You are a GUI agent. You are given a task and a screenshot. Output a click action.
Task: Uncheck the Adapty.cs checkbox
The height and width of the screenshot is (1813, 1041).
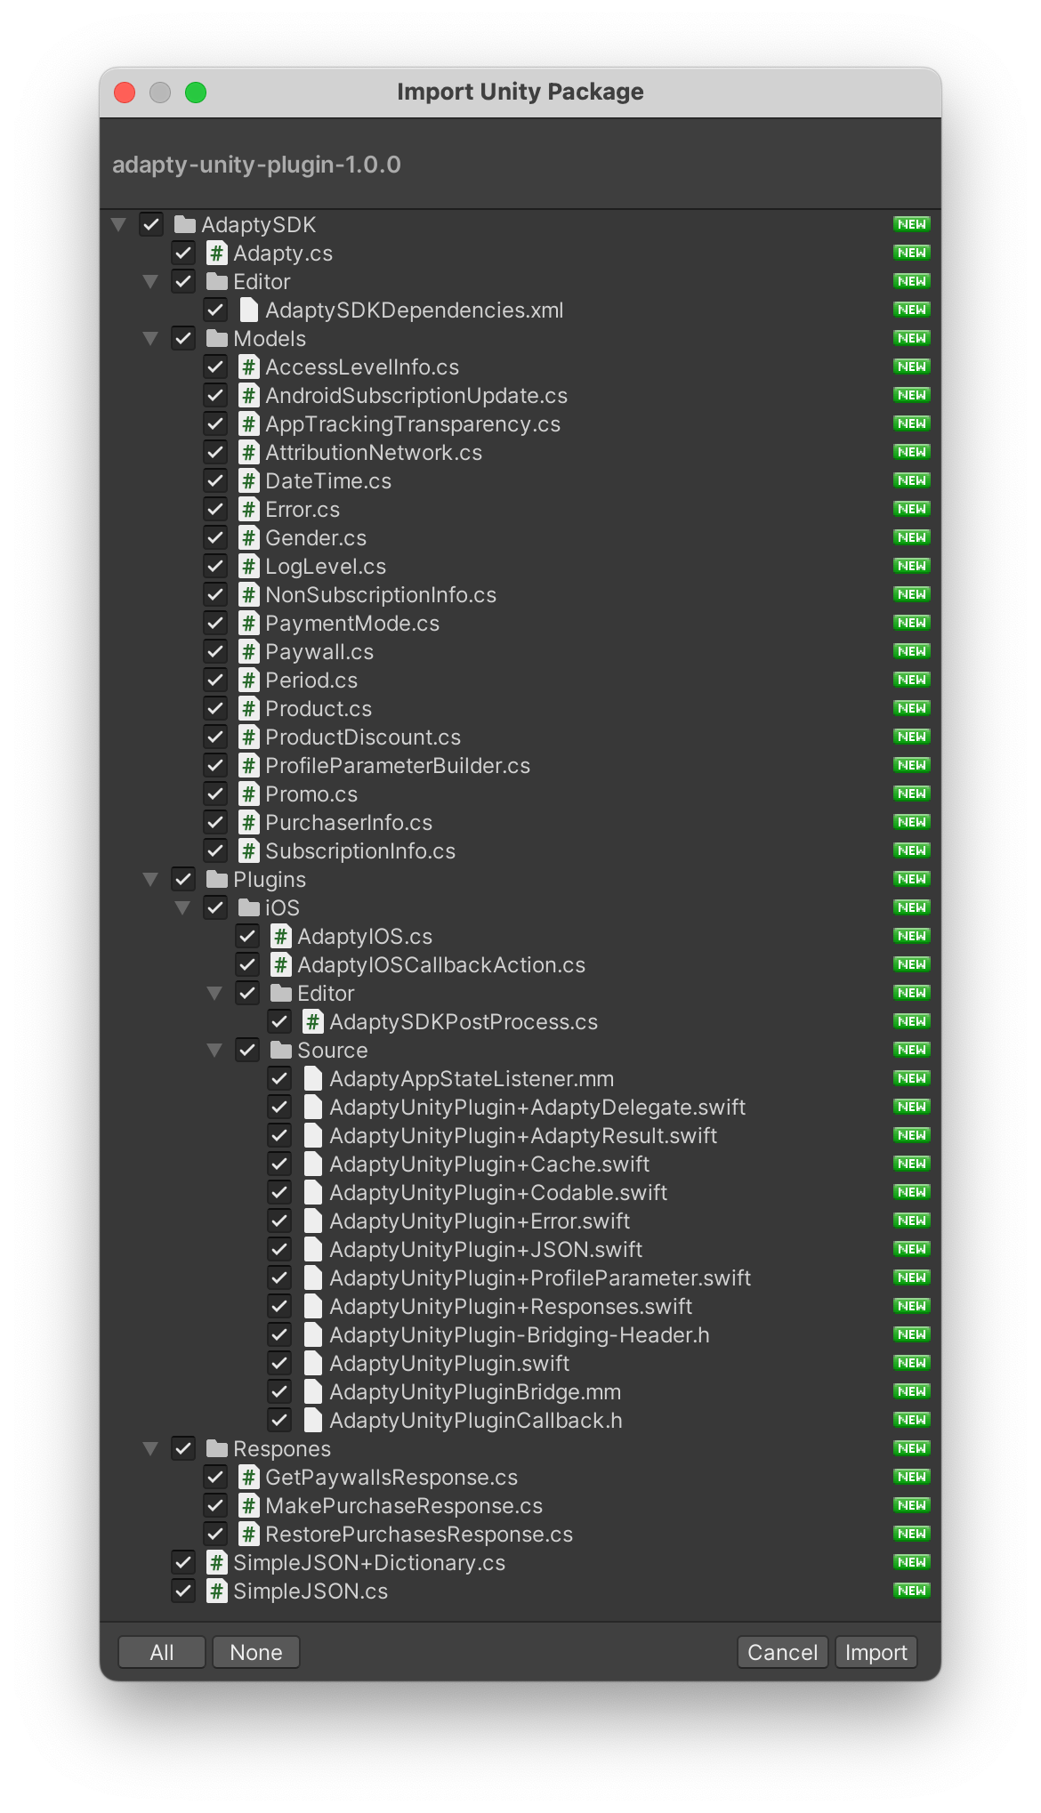pos(183,253)
